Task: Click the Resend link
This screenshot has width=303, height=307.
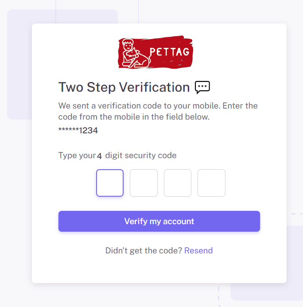Action: pyautogui.click(x=198, y=251)
